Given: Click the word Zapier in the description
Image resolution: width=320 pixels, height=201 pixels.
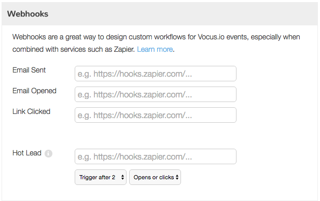Looking at the screenshot, I should (x=124, y=49).
